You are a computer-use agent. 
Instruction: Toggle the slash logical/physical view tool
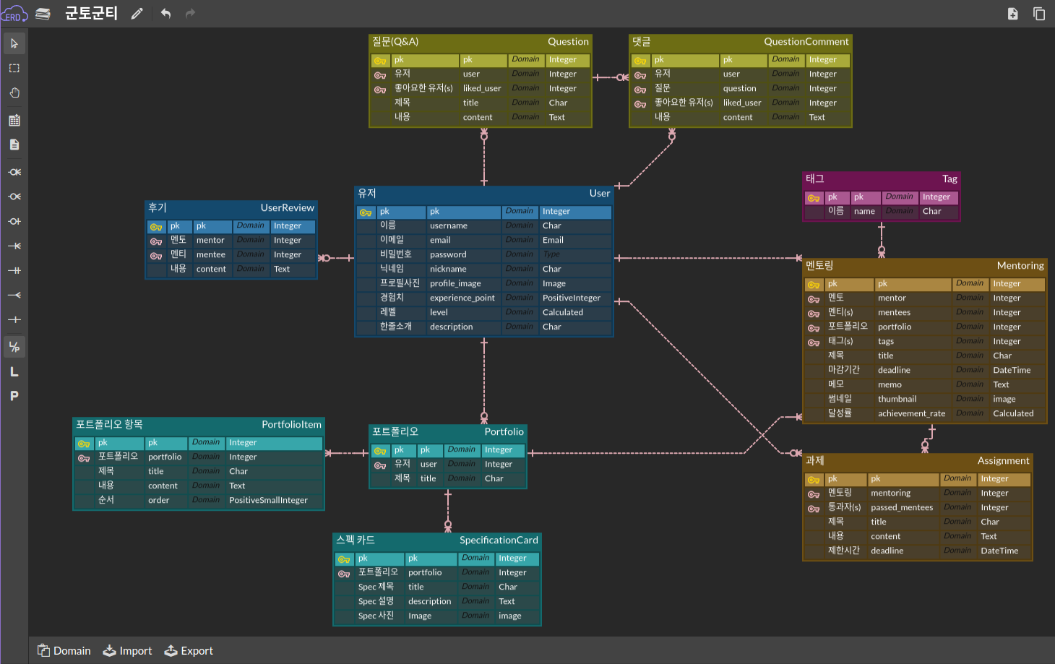click(x=14, y=347)
